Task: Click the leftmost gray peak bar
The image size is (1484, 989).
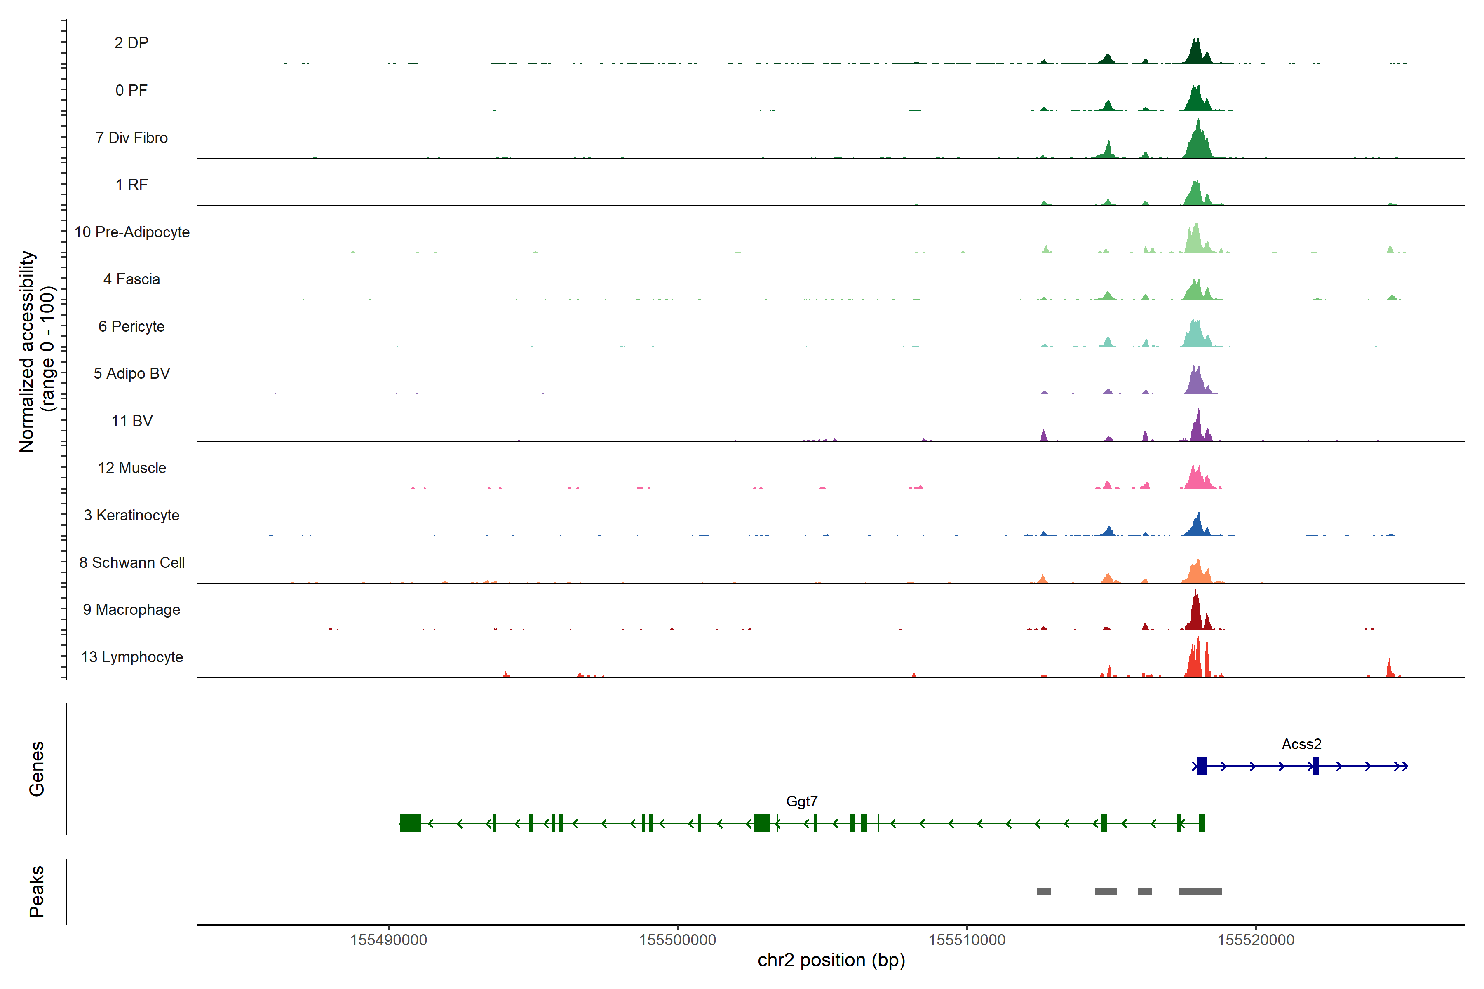Action: [1044, 892]
